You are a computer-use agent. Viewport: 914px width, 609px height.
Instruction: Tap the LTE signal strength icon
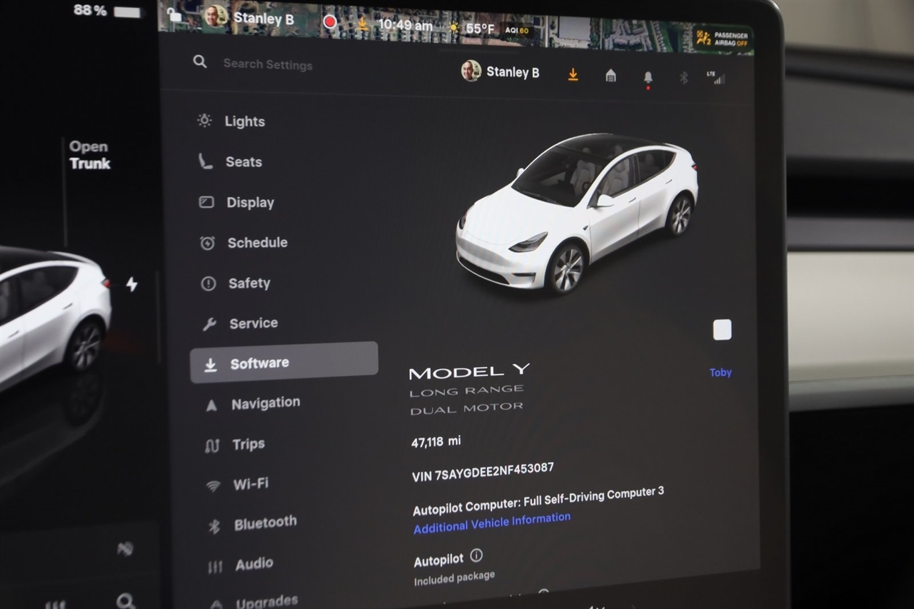[715, 78]
